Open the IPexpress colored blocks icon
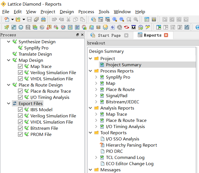This screenshot has width=199, height=173. (49, 27)
